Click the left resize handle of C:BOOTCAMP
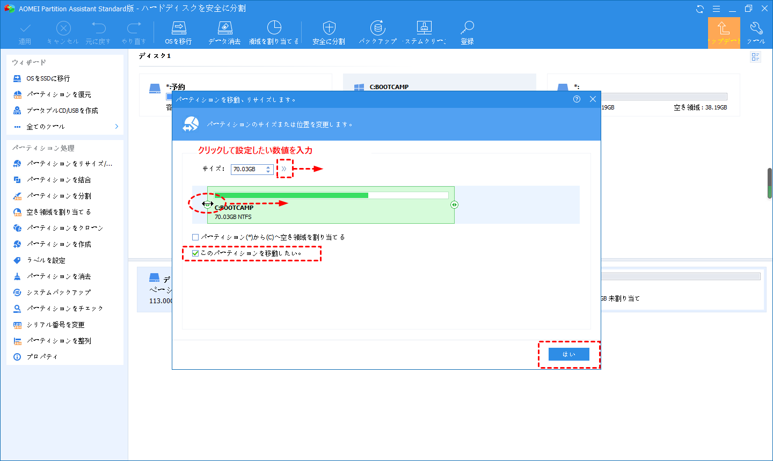 (x=207, y=204)
